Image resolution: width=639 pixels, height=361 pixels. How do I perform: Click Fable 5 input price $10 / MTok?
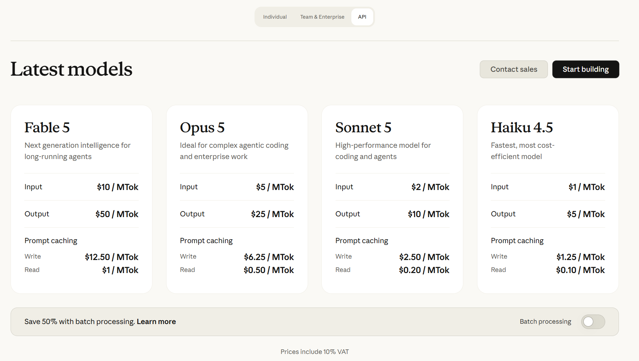[x=118, y=187]
